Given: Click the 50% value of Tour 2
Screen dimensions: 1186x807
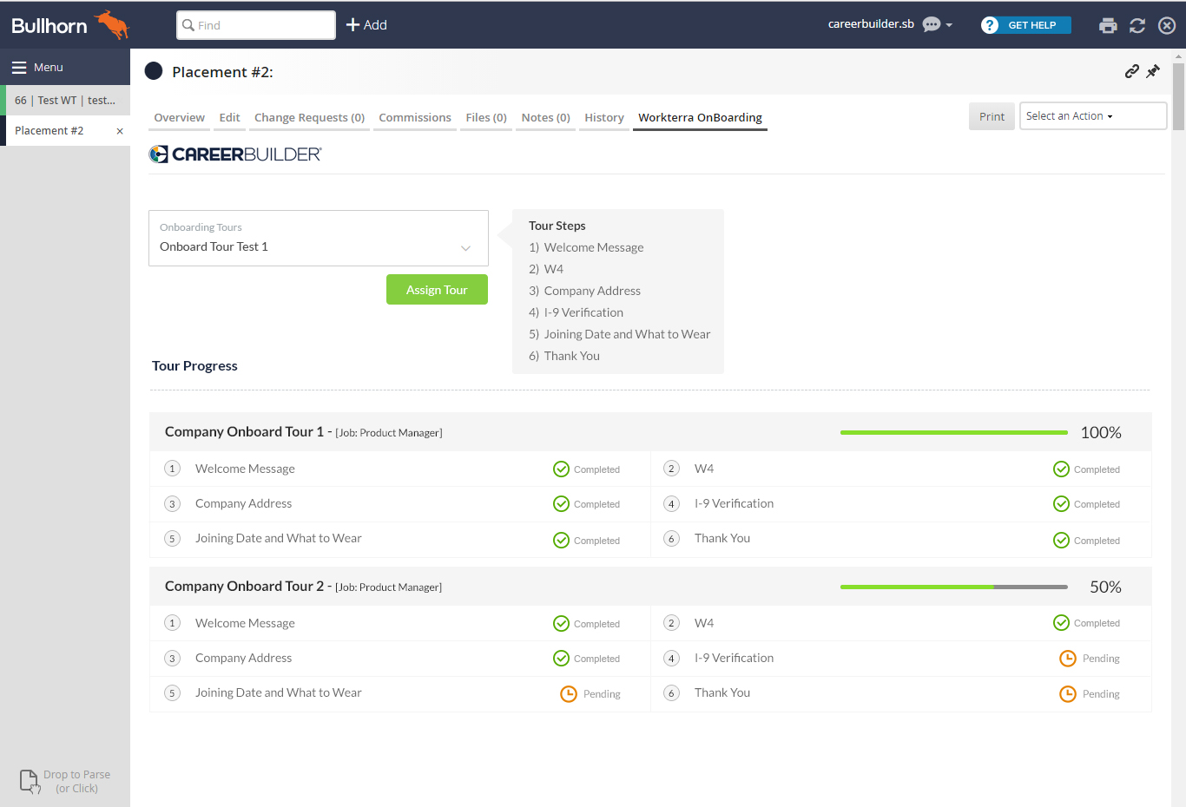Looking at the screenshot, I should pos(1105,587).
